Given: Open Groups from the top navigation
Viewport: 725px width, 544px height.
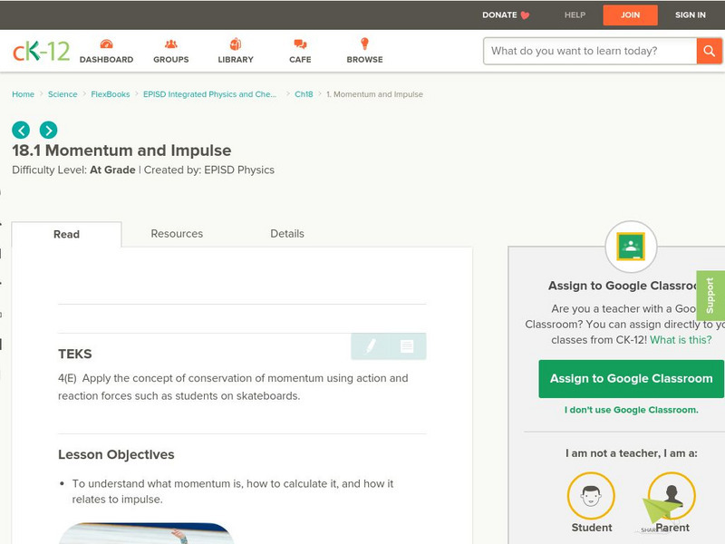Looking at the screenshot, I should coord(171,52).
